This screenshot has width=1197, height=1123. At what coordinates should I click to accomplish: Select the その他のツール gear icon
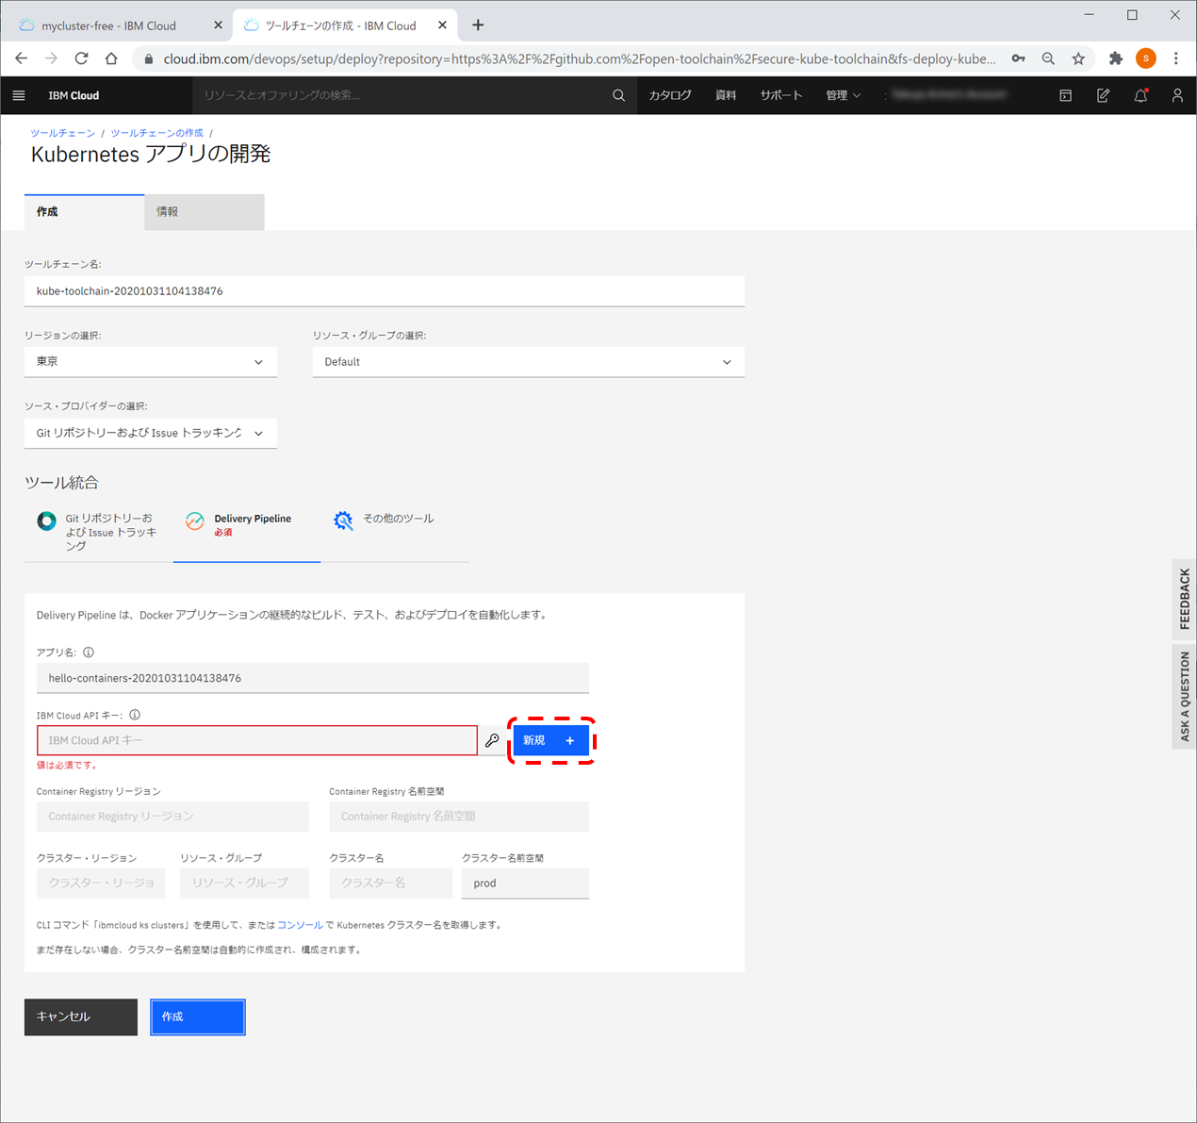point(343,520)
